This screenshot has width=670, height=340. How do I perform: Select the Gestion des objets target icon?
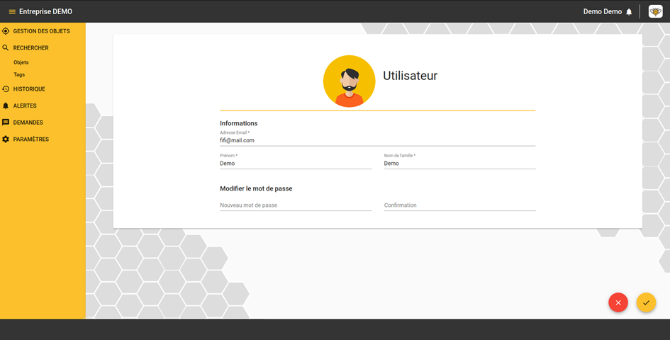pos(6,30)
